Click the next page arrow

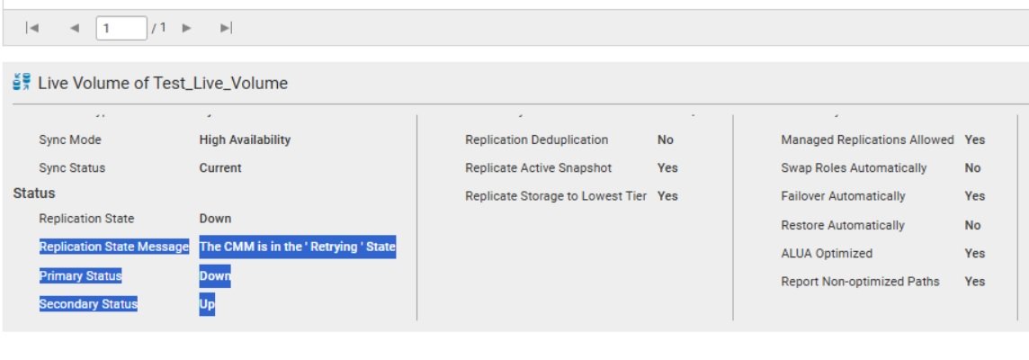tap(187, 28)
